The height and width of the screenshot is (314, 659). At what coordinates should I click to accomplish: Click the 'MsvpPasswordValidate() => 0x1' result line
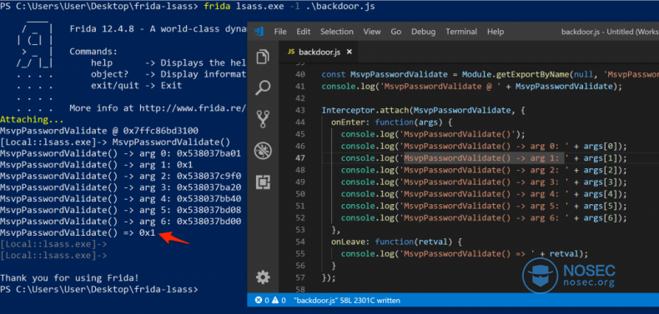click(x=78, y=232)
